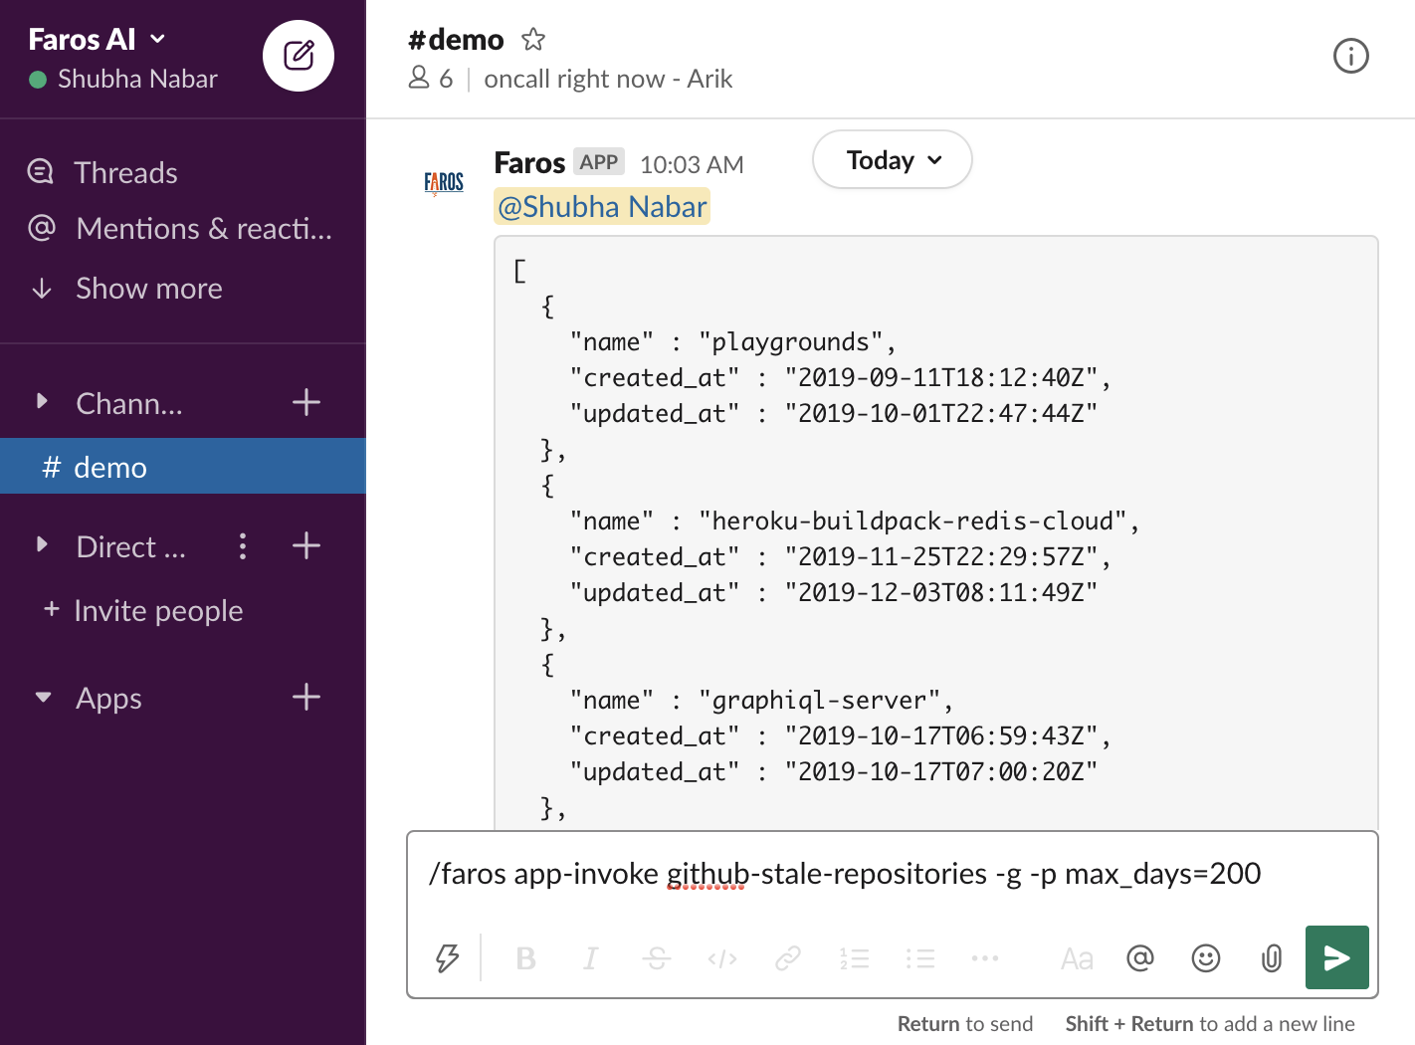This screenshot has width=1415, height=1045.
Task: Open channel details info icon
Action: pos(1350,56)
